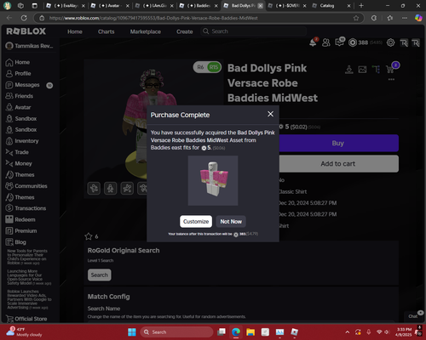
Task: Open Friends in the left sidebar
Action: 20,96
